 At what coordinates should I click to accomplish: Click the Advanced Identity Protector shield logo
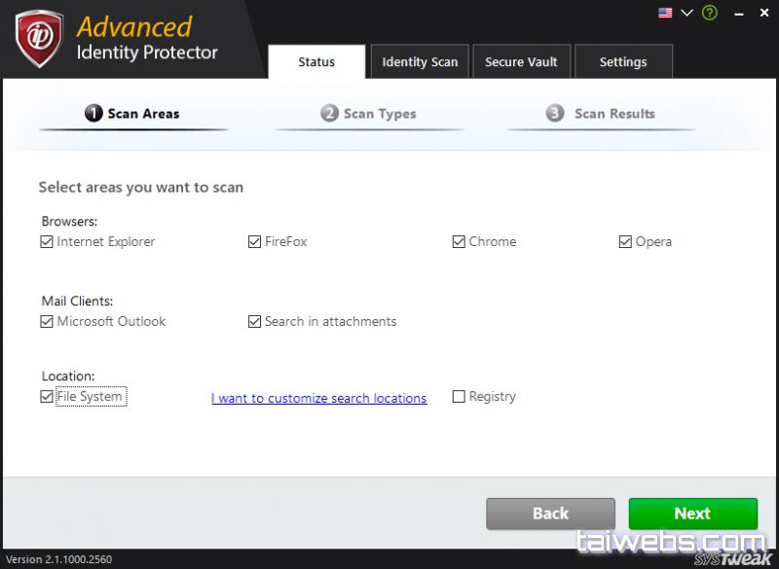pos(39,39)
